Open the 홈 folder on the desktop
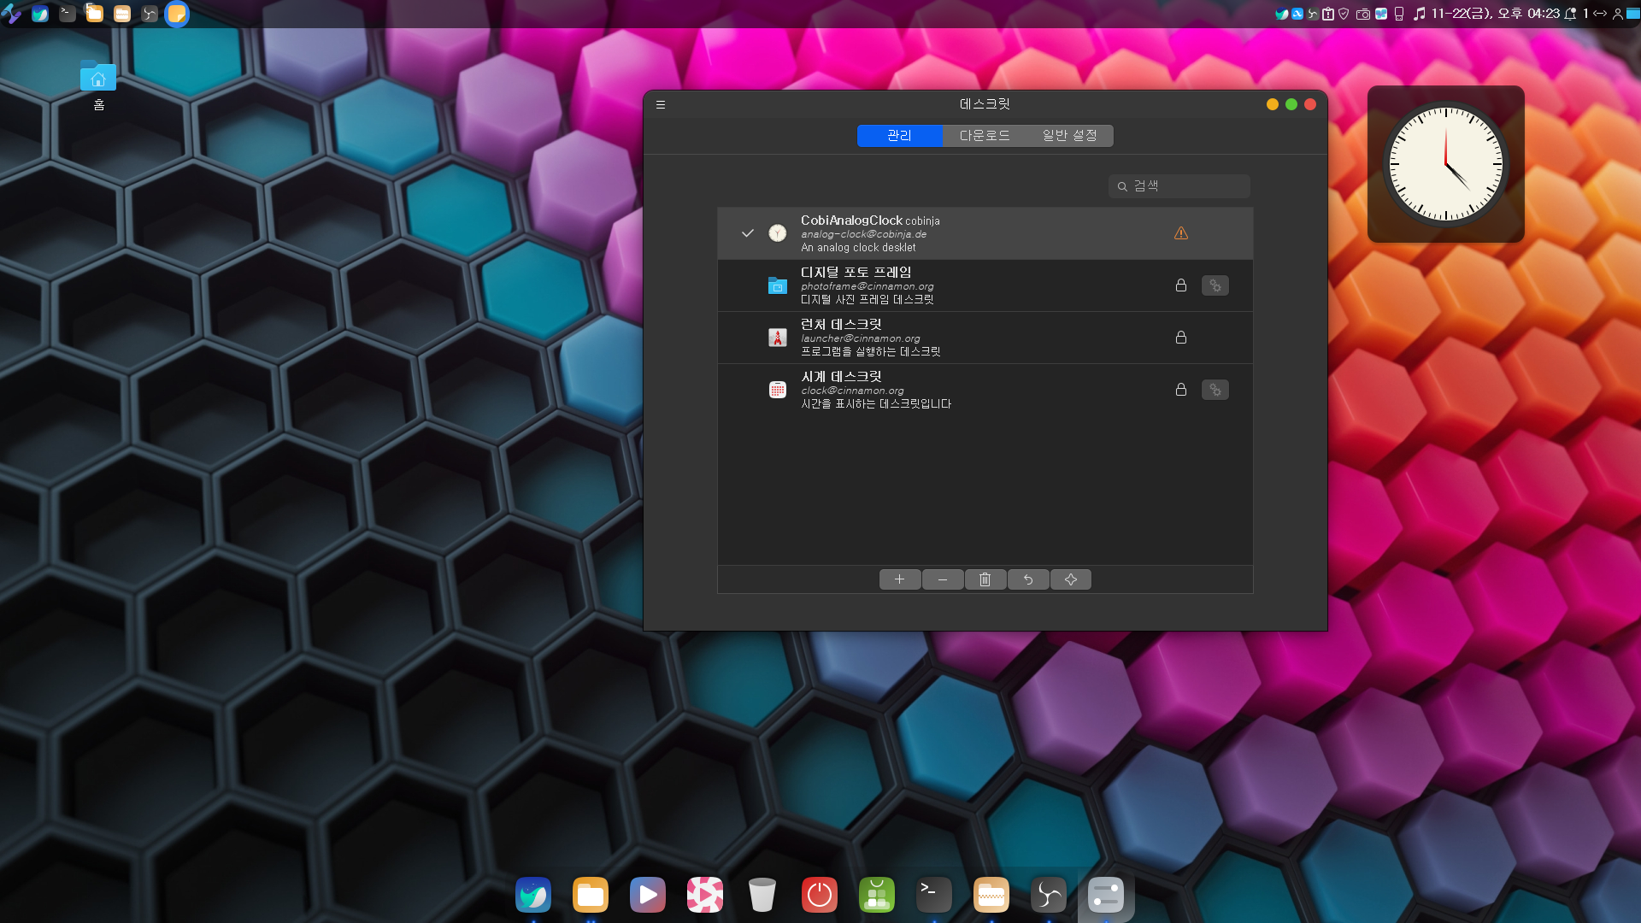The width and height of the screenshot is (1641, 923). coord(98,85)
